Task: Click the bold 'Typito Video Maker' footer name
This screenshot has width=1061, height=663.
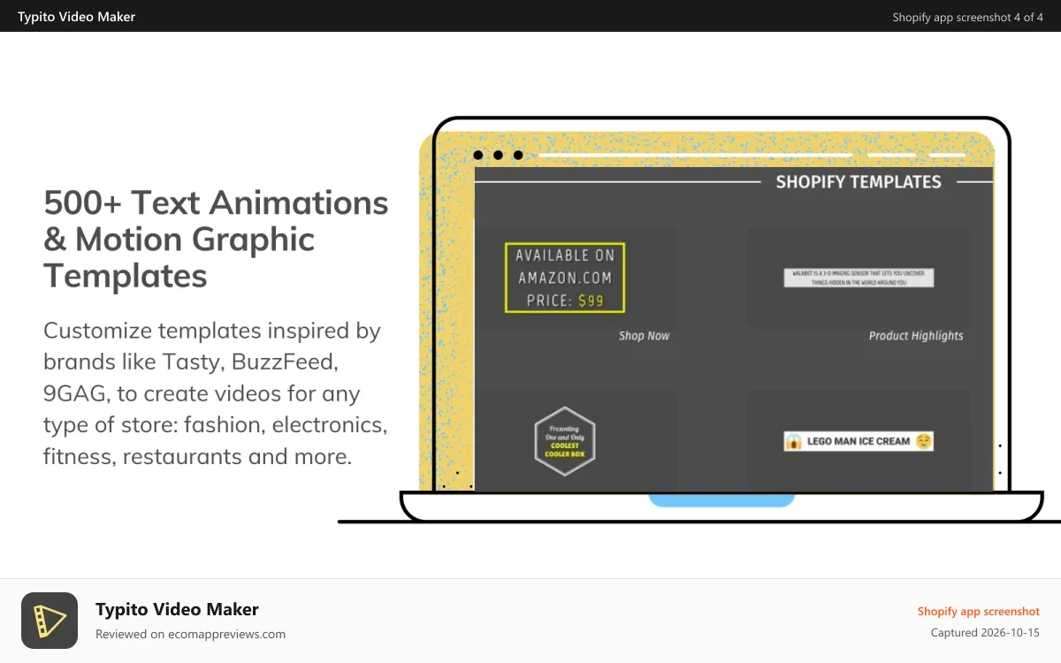Action: tap(177, 609)
